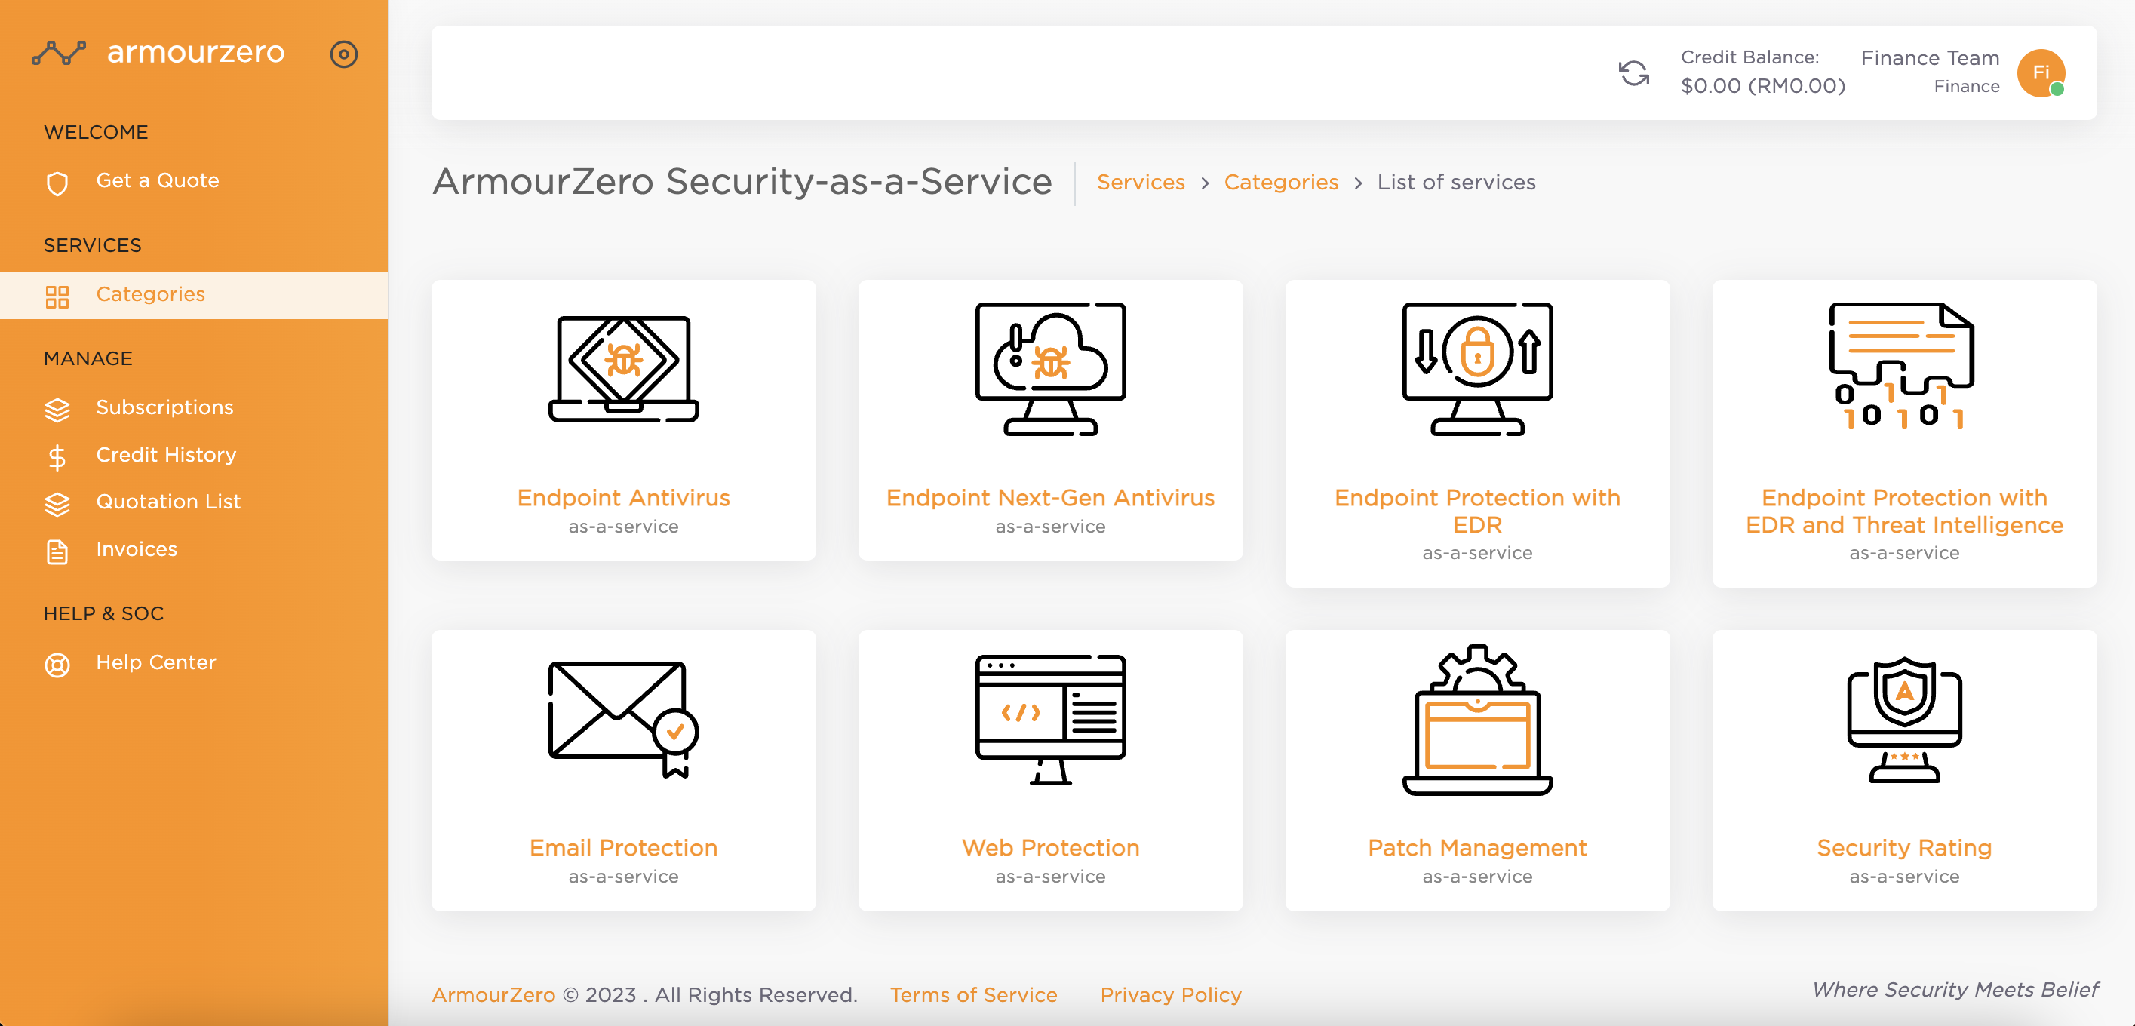Click the Subscriptions layers icon
This screenshot has width=2135, height=1026.
(x=57, y=410)
